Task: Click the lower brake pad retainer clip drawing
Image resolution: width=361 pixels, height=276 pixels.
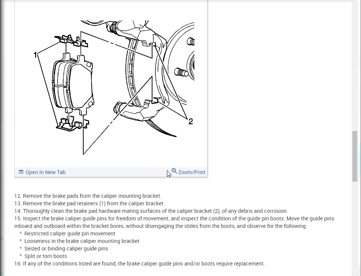Action: point(73,124)
